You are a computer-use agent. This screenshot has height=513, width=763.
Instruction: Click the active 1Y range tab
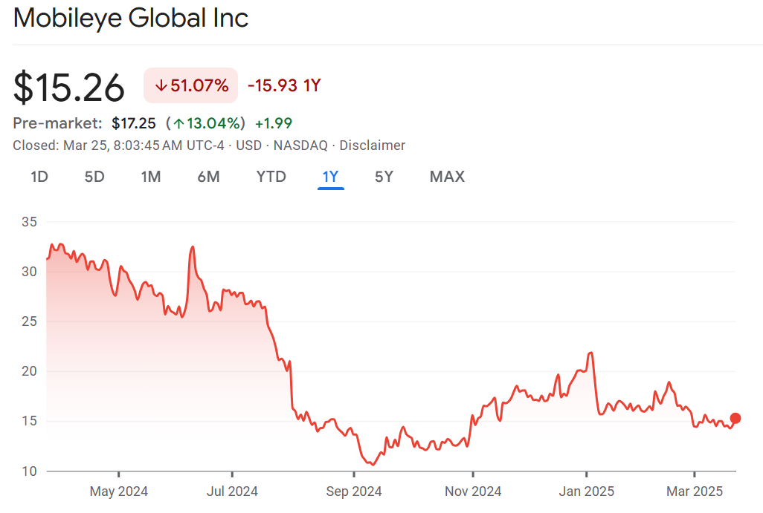tap(330, 177)
